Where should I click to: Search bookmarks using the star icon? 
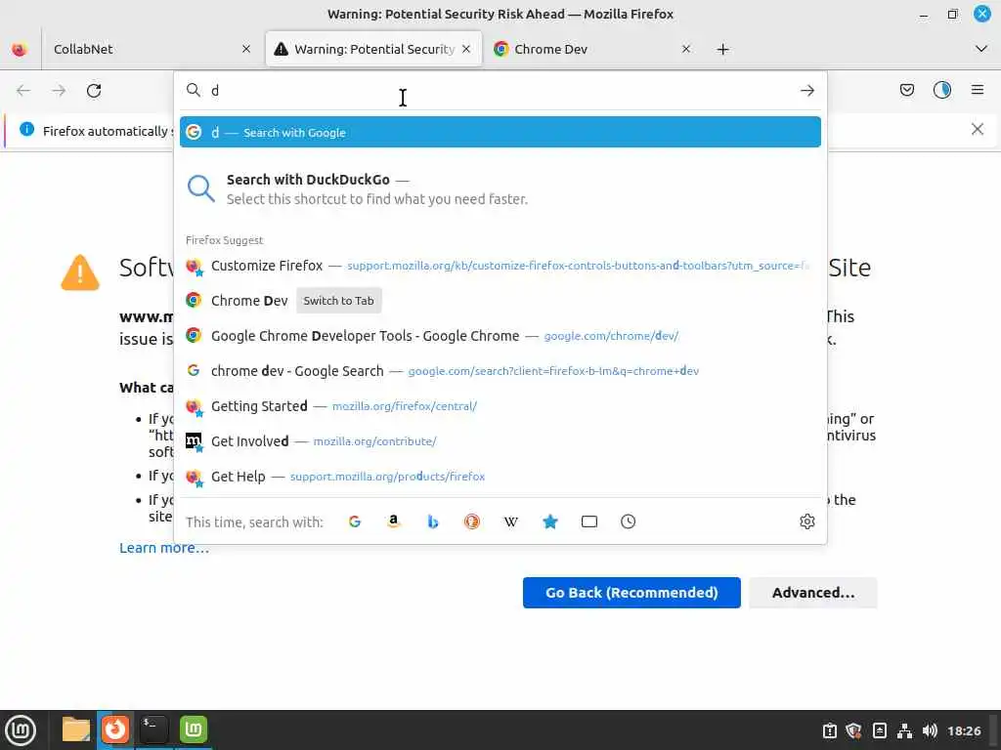550,521
